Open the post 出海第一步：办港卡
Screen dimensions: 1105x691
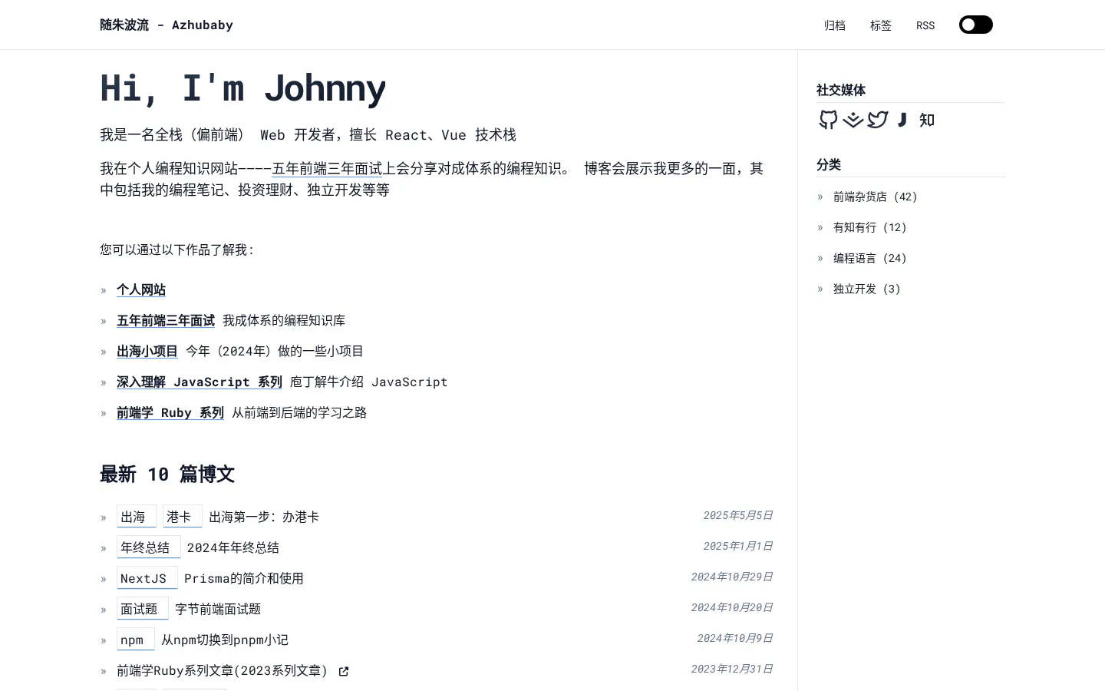[x=264, y=517]
